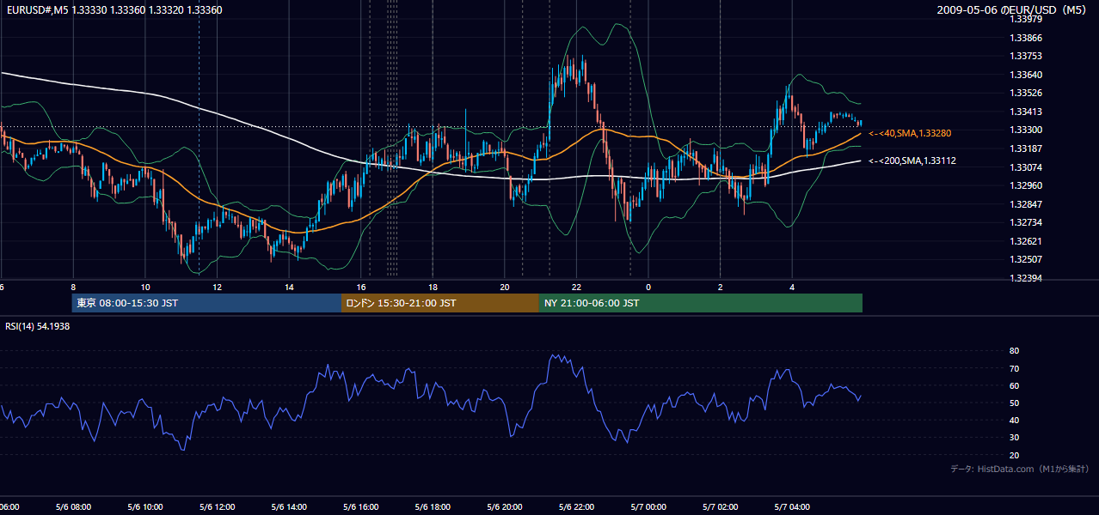This screenshot has height=515, width=1099.
Task: Click RSI scale level 40
Action: 1014,420
